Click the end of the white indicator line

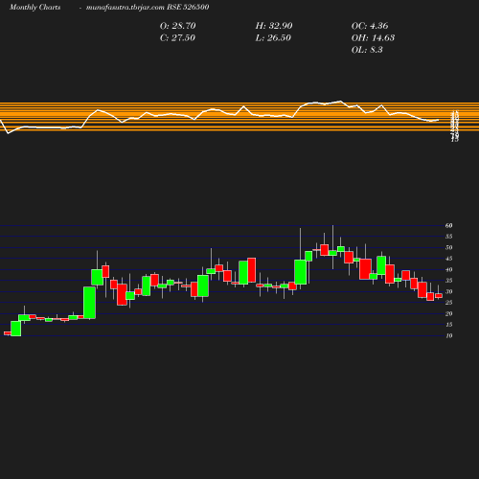[438, 120]
